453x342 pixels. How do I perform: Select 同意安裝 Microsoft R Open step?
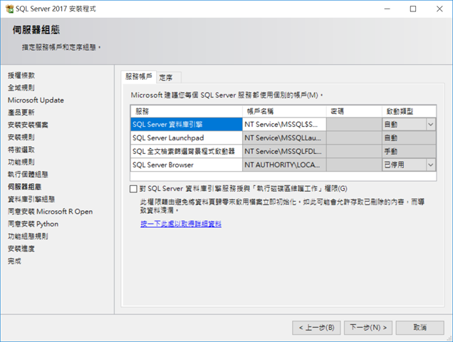[x=51, y=212]
